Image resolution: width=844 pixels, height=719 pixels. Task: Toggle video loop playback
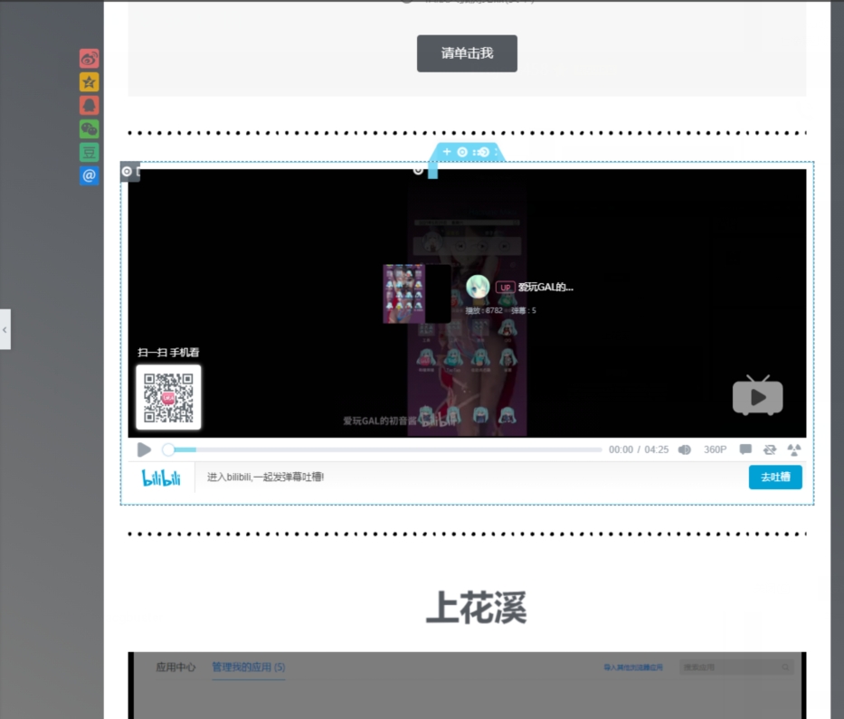tap(770, 449)
